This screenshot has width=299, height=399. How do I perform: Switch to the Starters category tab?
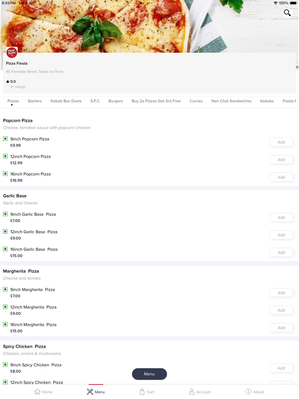35,101
